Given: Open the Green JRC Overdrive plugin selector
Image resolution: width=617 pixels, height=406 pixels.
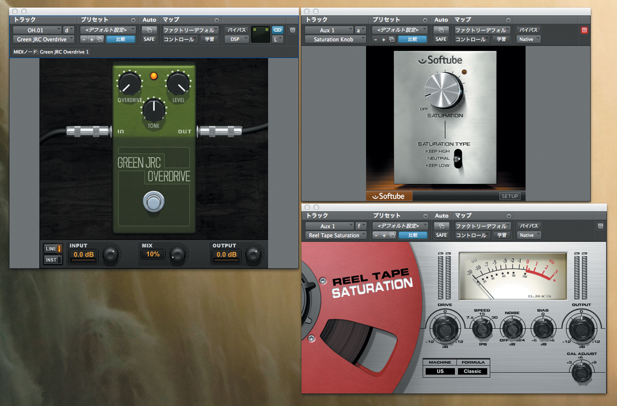Looking at the screenshot, I should click(44, 39).
